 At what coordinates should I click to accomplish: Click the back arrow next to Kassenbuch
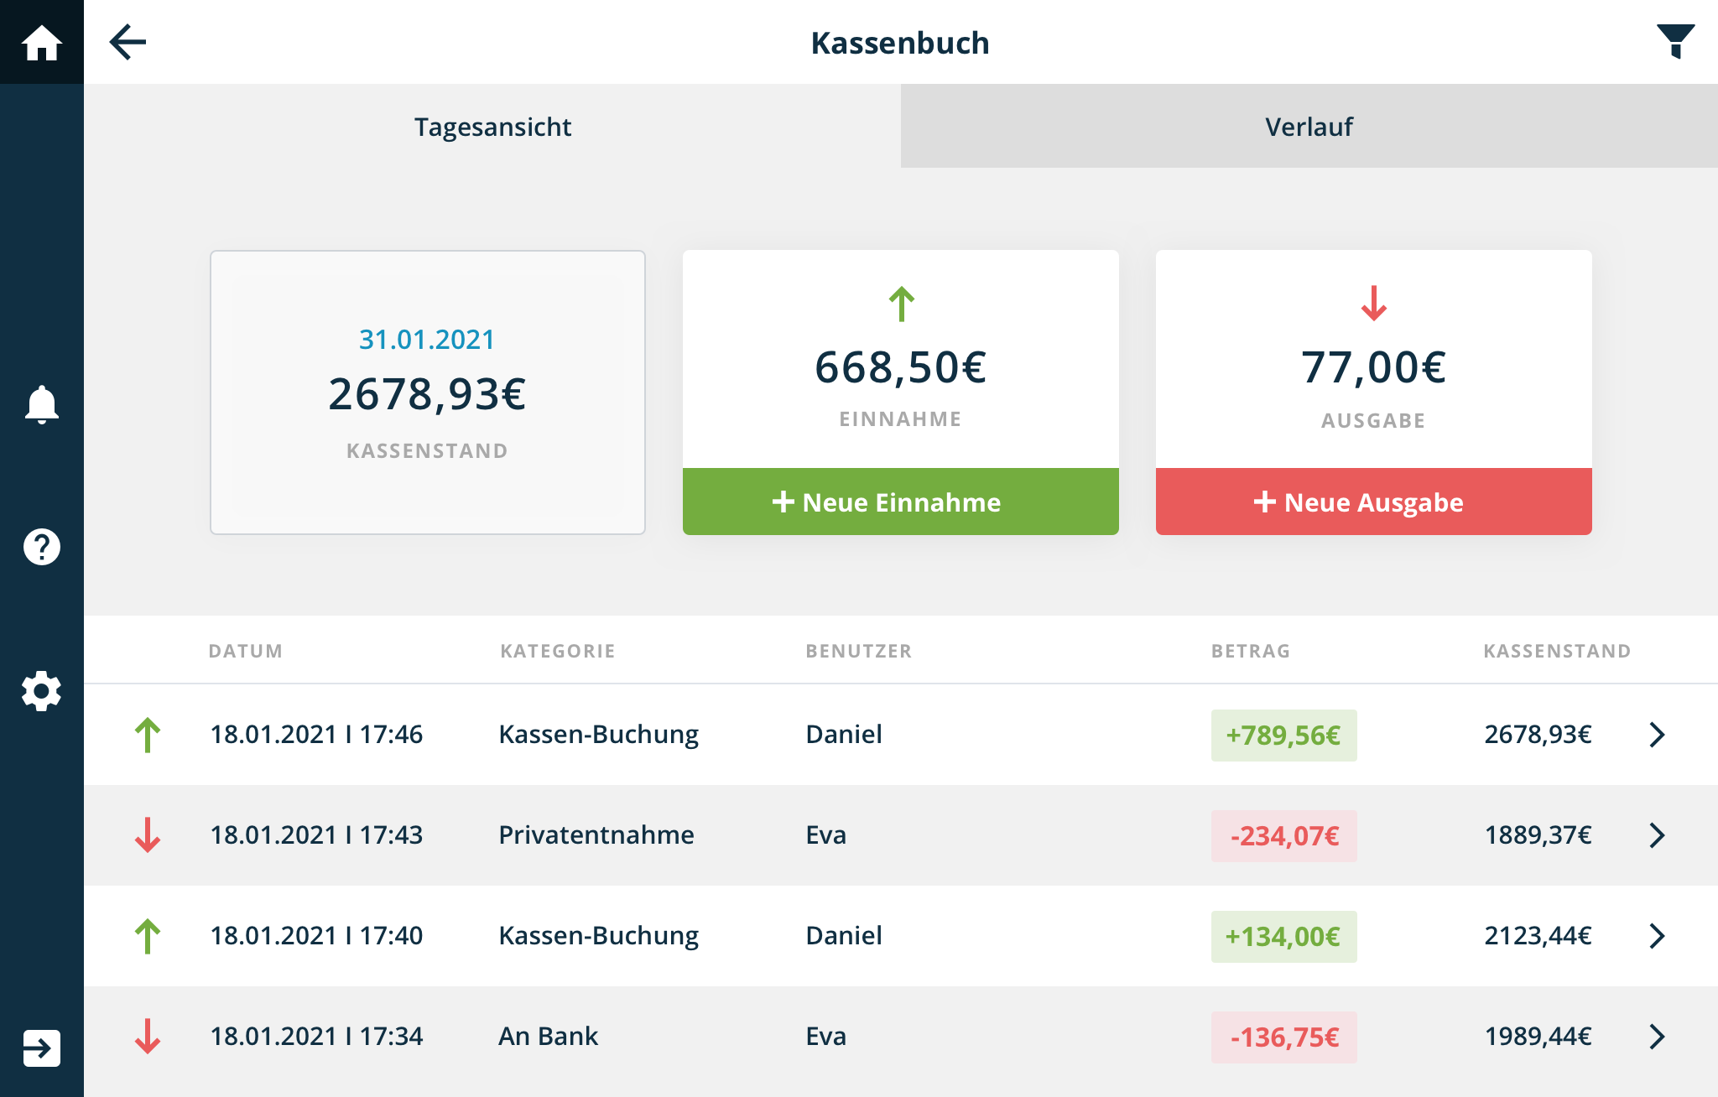128,42
